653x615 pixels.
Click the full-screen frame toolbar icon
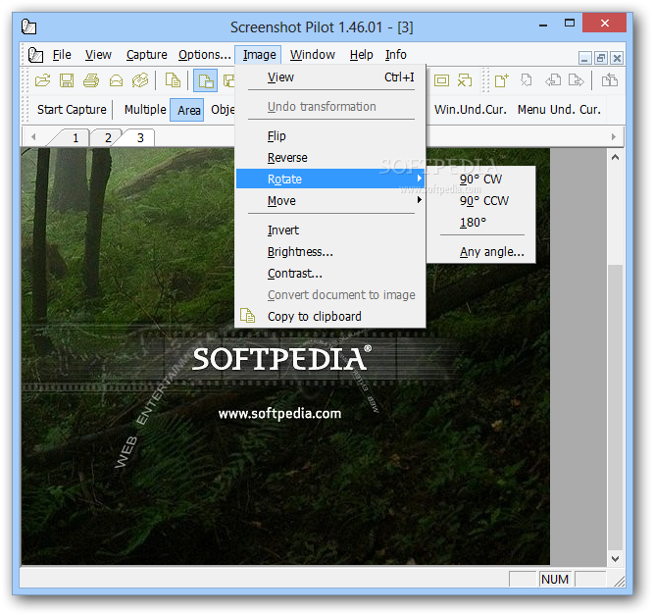coord(441,80)
